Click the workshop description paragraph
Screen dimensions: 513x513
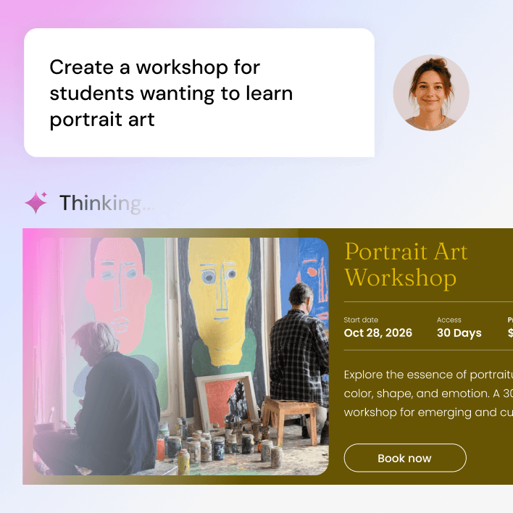428,393
